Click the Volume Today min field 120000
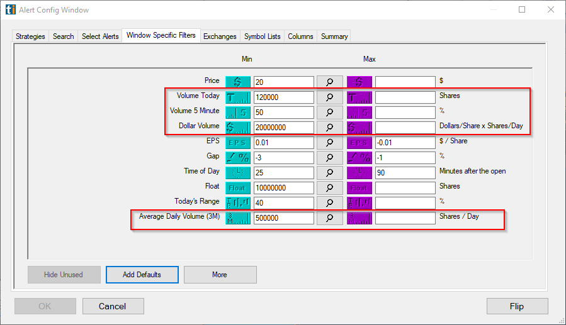 pyautogui.click(x=284, y=97)
